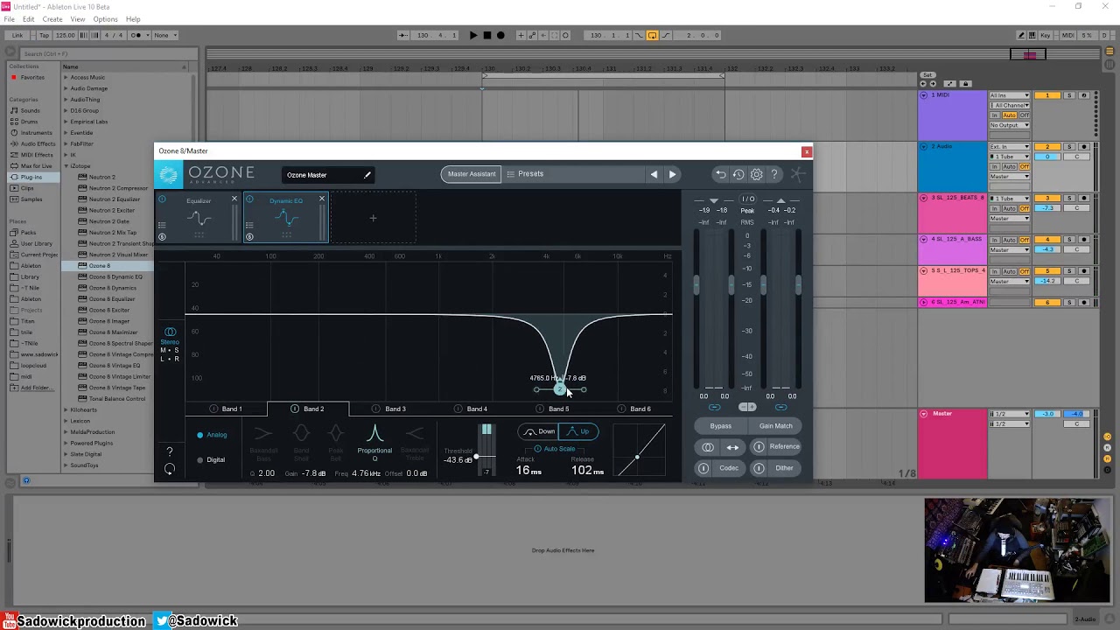Open 2 Audio track Ext. In dropdown
Screen dimensions: 1120x630
(x=1010, y=147)
